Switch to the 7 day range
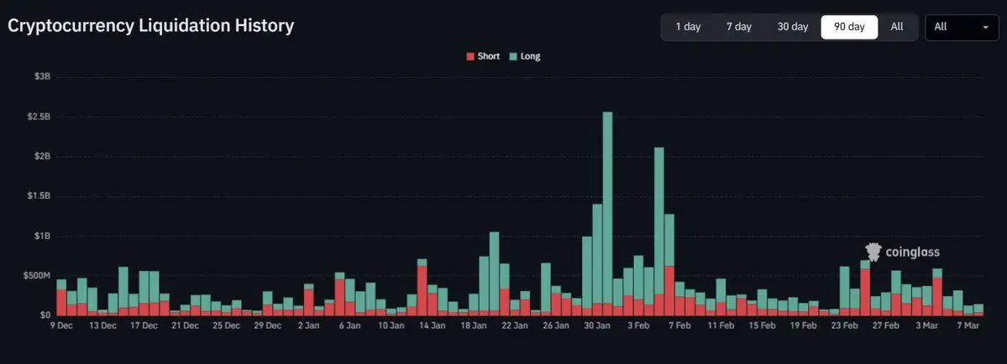The width and height of the screenshot is (1007, 364). click(x=738, y=27)
